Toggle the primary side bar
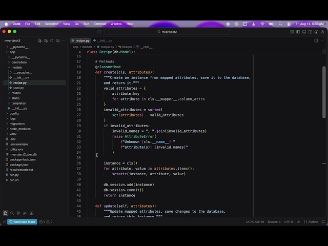This screenshot has width=328, height=246. click(298, 32)
